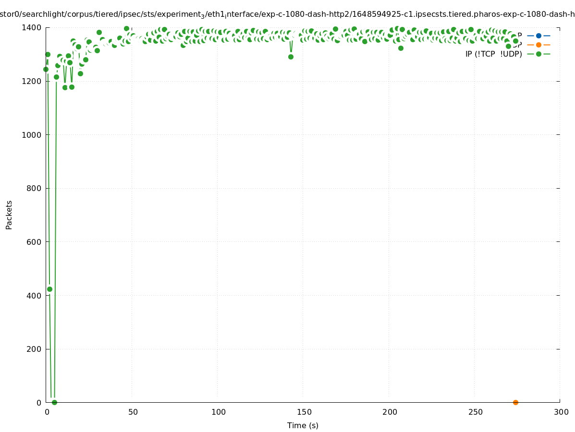Click the 50 x-axis tick label
The image size is (575, 432).
[133, 412]
